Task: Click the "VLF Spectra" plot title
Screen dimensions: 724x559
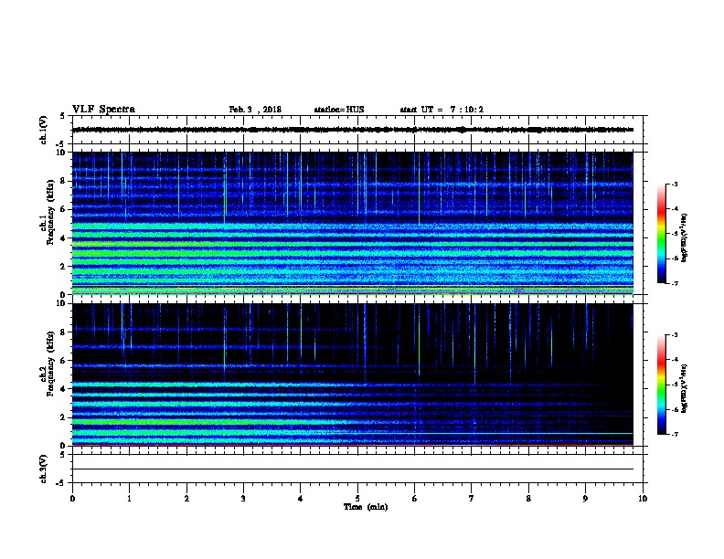Action: tap(103, 110)
